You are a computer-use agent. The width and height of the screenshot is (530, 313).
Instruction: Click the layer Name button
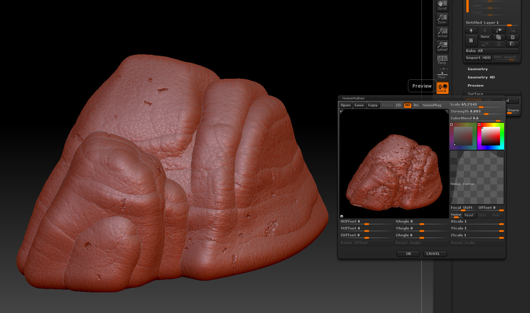coord(485,37)
